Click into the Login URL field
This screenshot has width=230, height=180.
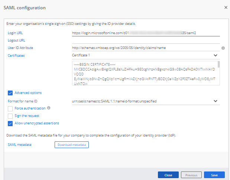tap(146, 33)
